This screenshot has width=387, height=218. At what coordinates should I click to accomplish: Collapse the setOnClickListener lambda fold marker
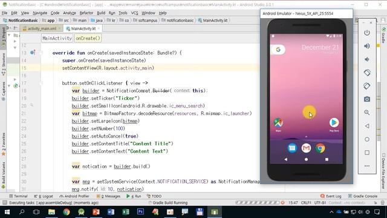coord(41,83)
